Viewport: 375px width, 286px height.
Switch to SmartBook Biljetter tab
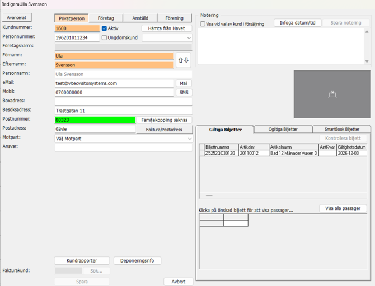tap(342, 129)
